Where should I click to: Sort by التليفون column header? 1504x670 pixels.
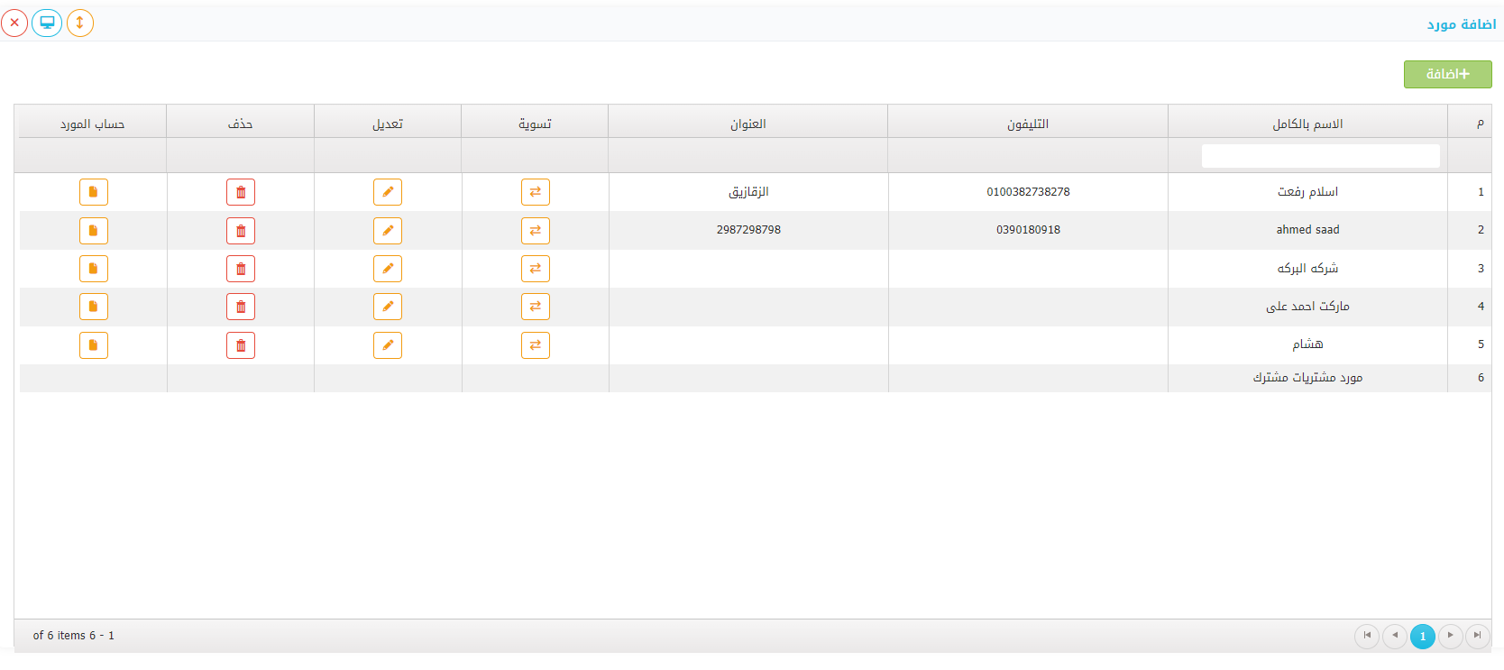1028,124
